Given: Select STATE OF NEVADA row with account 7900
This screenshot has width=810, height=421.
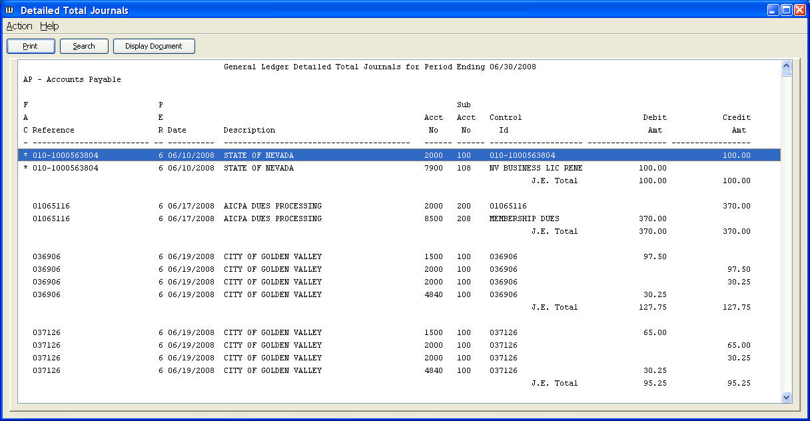Looking at the screenshot, I should tap(399, 168).
